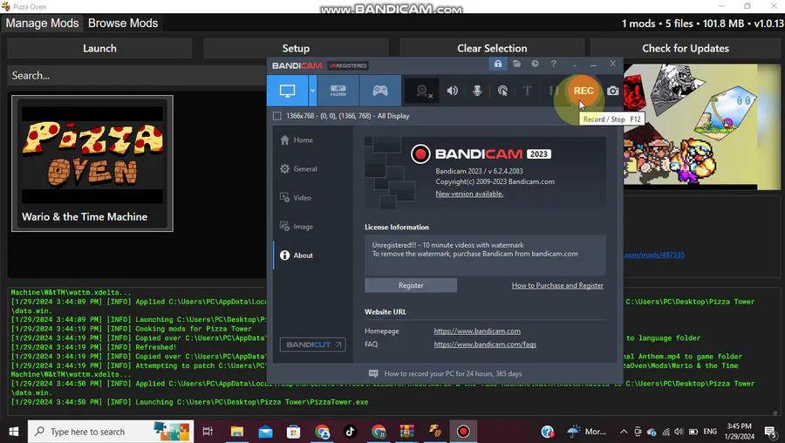Open screen recording mode dropdown arrow

(312, 91)
